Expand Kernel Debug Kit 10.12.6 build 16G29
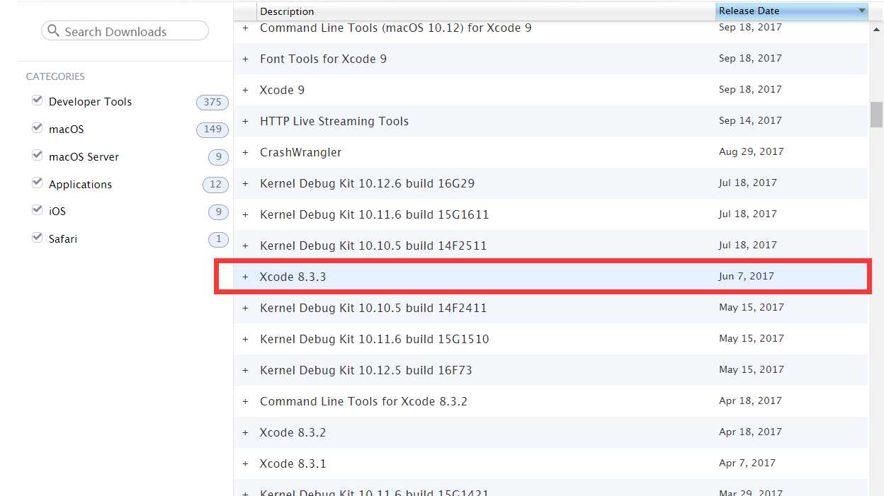 tap(245, 183)
